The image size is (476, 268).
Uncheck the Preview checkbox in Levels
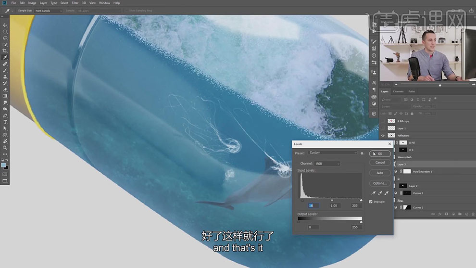click(371, 202)
